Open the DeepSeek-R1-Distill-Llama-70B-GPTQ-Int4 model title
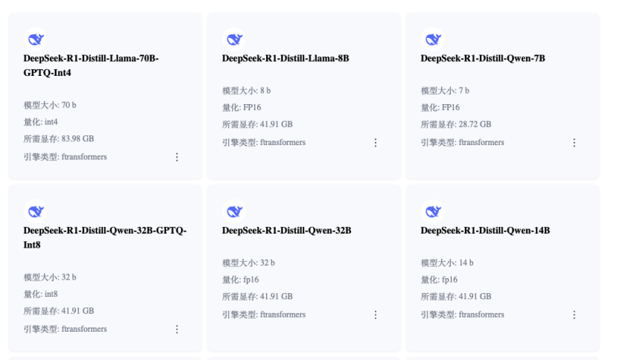 [91, 65]
